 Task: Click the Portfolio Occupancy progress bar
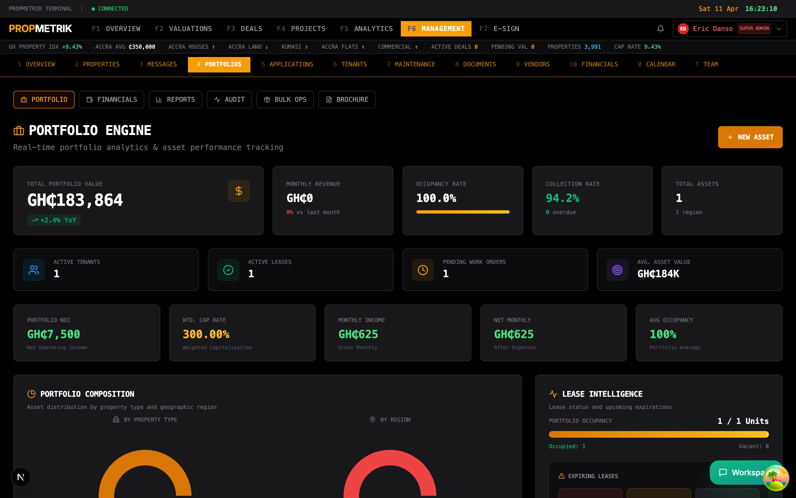[x=659, y=434]
